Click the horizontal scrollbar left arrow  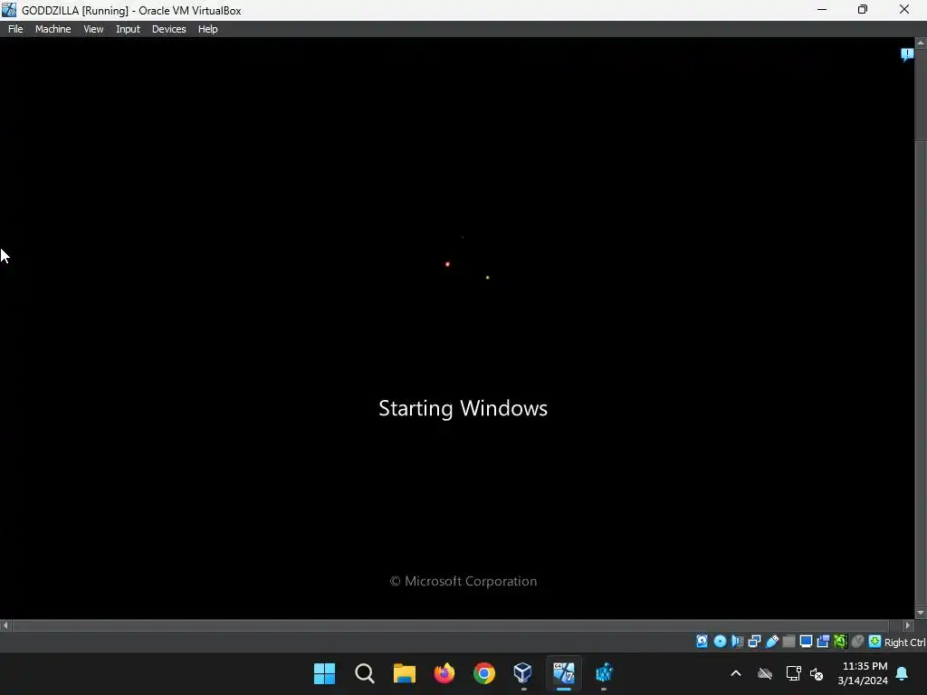[x=5, y=625]
